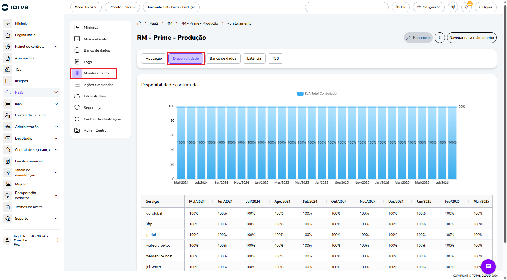Click the Insights bars icon
The image size is (507, 280).
[8, 81]
